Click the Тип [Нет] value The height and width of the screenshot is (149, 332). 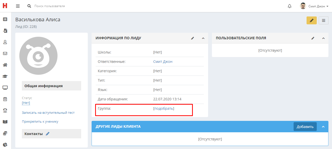(x=157, y=80)
